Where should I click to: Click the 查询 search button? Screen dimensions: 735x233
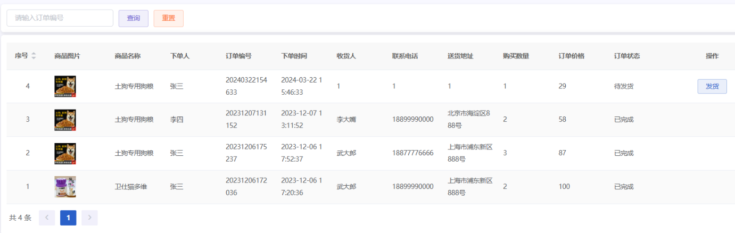coord(134,18)
